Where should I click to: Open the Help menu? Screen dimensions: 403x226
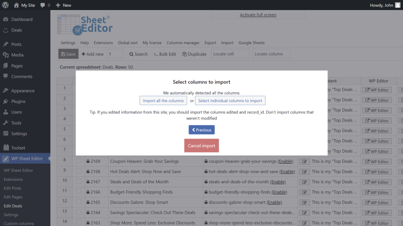[84, 43]
